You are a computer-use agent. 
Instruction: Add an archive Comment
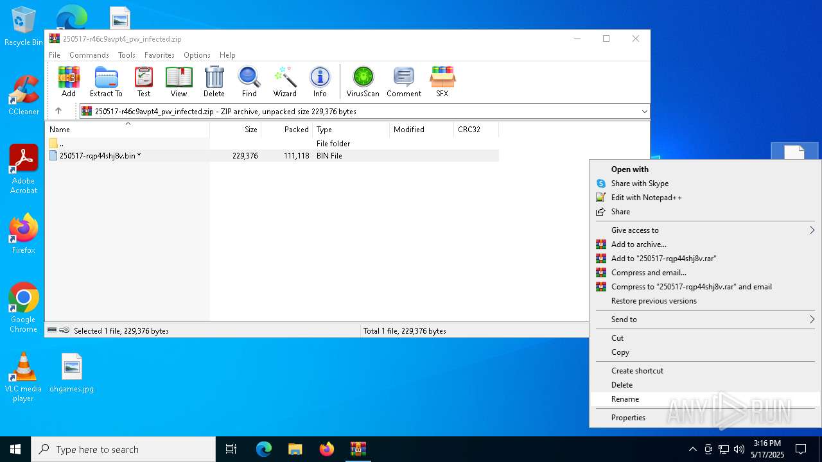click(404, 81)
